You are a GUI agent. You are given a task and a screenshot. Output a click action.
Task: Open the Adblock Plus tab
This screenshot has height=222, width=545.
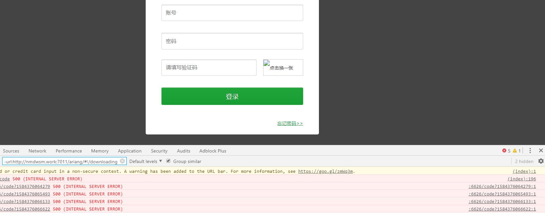point(213,151)
